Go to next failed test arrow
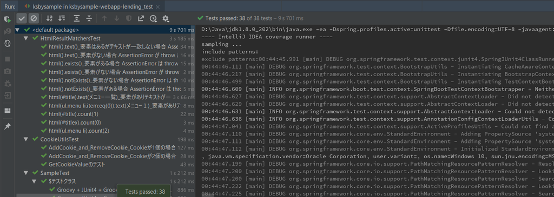 (x=117, y=18)
